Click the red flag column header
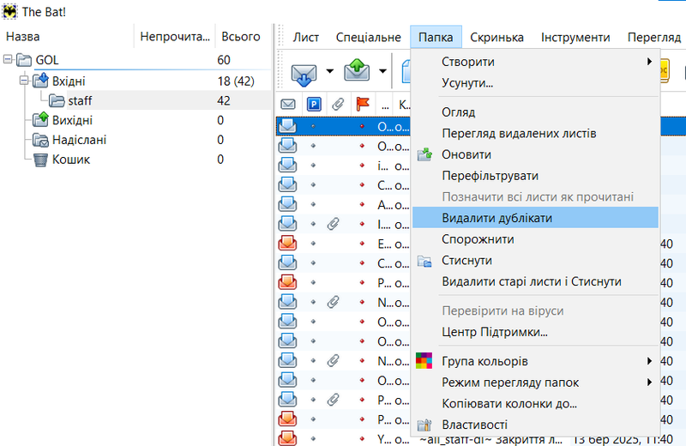 (x=362, y=105)
